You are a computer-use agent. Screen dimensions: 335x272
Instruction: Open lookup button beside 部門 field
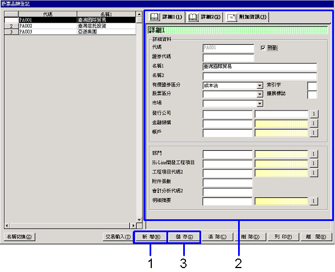tap(314, 154)
